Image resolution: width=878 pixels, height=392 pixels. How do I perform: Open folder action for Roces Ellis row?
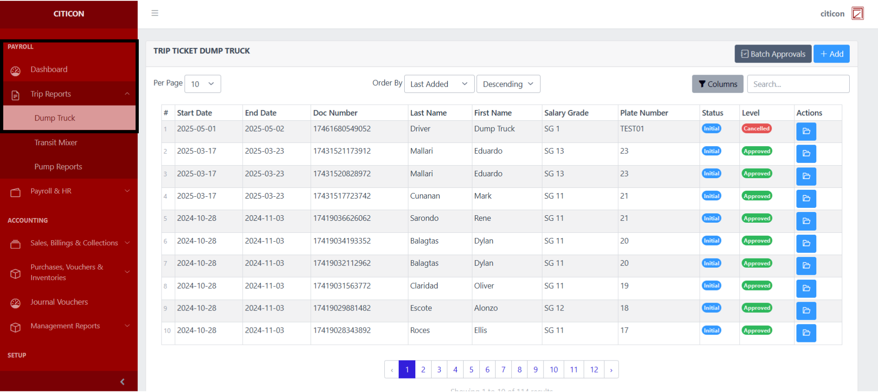pyautogui.click(x=806, y=333)
